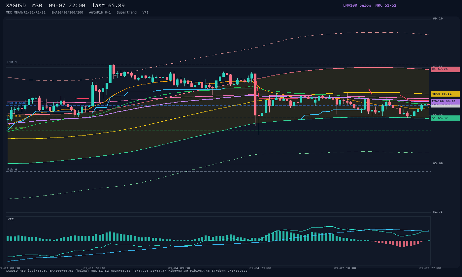Viewport: 462px width, 277px height.
Task: Select the M30 timeframe in the chart title
Action: coord(37,5)
